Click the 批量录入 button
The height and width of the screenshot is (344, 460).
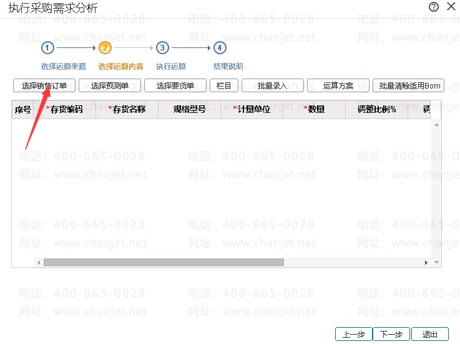point(273,85)
